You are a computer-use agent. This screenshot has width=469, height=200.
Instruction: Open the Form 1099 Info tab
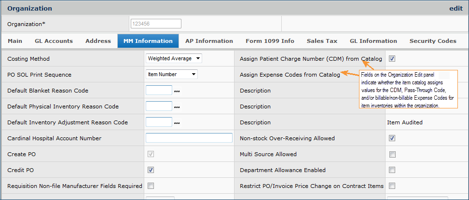[x=270, y=41]
